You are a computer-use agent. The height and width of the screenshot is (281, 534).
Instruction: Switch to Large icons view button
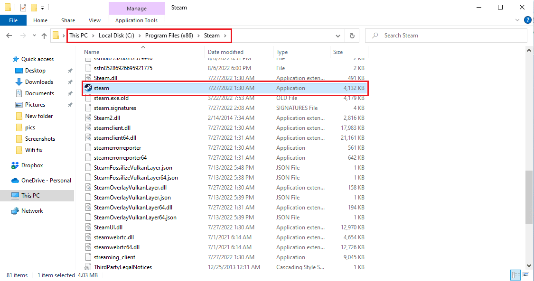pyautogui.click(x=526, y=275)
